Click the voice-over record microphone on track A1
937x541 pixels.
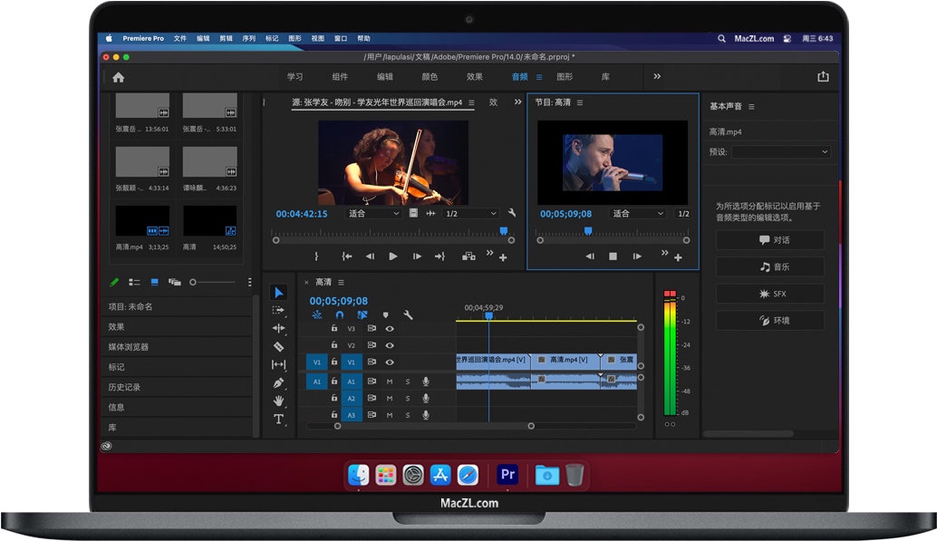point(425,382)
